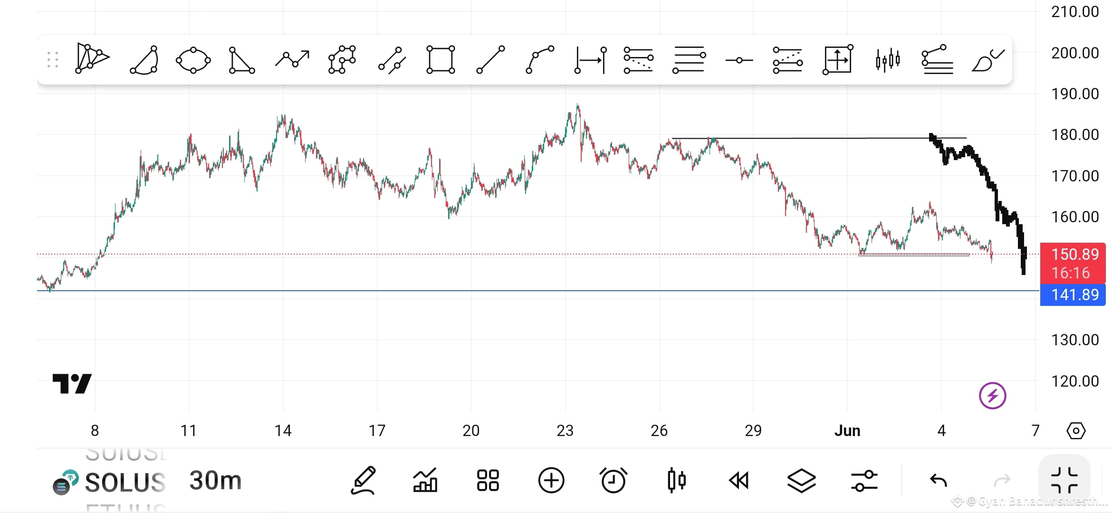Click the 120.00 price scale label
Image resolution: width=1112 pixels, height=513 pixels.
point(1075,381)
